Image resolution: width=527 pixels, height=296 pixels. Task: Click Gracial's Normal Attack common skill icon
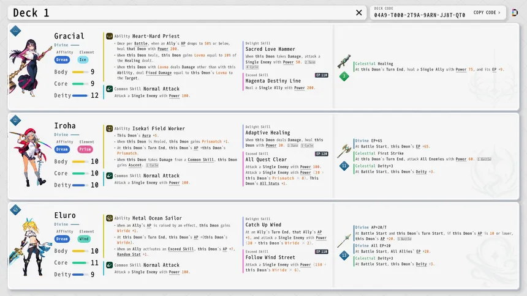(109, 89)
